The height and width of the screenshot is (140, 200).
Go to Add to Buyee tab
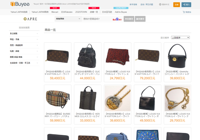(x=121, y=12)
